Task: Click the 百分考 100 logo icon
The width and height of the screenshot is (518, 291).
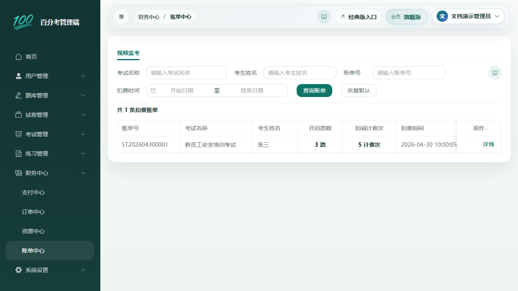Action: point(23,22)
